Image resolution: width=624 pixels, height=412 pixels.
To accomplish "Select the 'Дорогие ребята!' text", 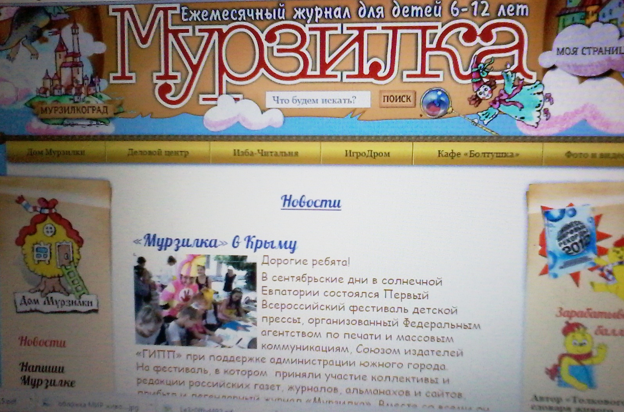I will [306, 261].
